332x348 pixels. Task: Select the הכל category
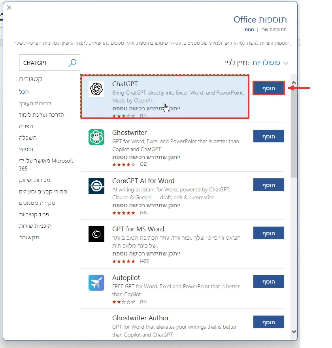pyautogui.click(x=24, y=92)
